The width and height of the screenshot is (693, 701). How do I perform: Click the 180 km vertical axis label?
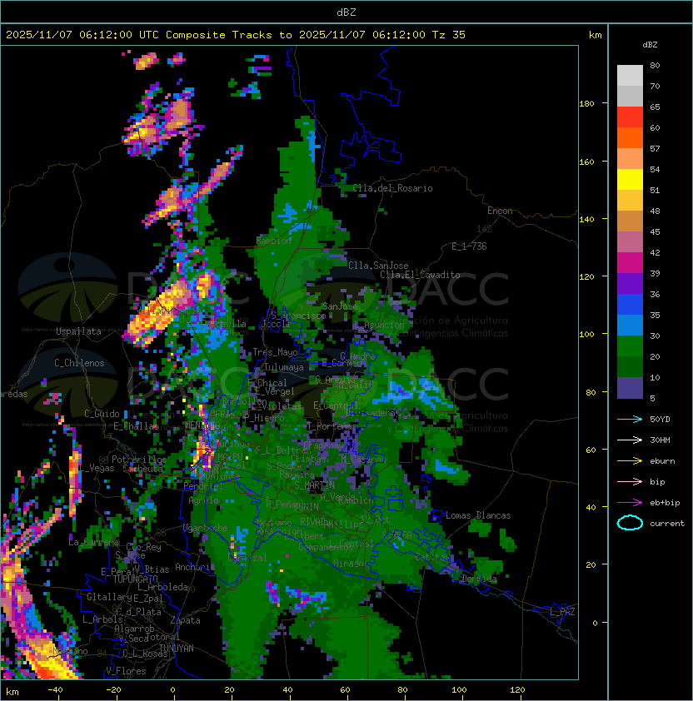coord(586,104)
